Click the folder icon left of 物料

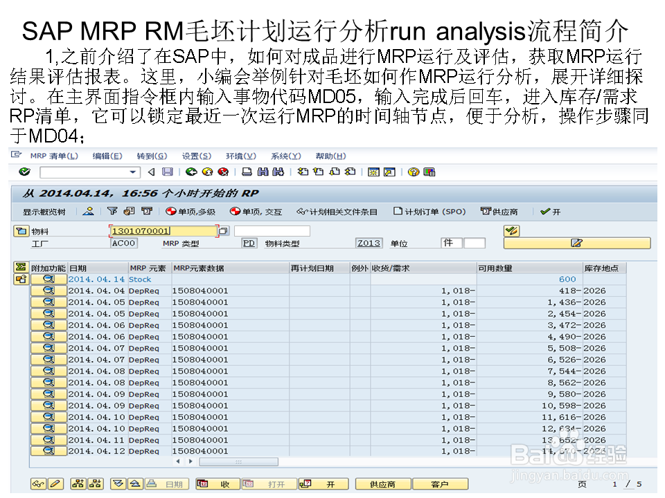(20, 231)
